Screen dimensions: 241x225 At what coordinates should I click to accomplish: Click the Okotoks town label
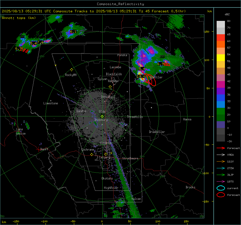[x=107, y=178]
